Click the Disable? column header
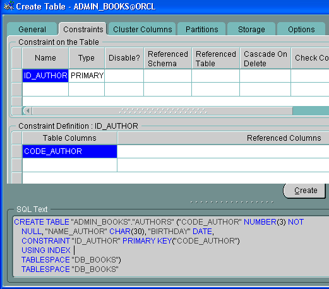Image resolution: width=329 pixels, height=289 pixels. tap(124, 58)
